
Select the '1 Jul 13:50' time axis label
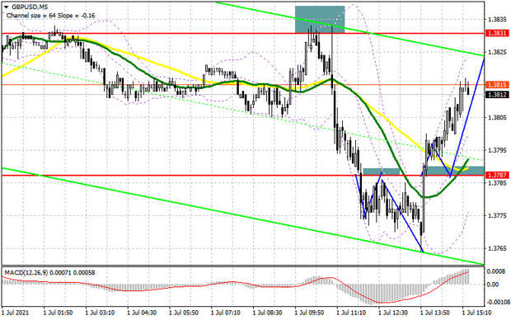coord(435,313)
